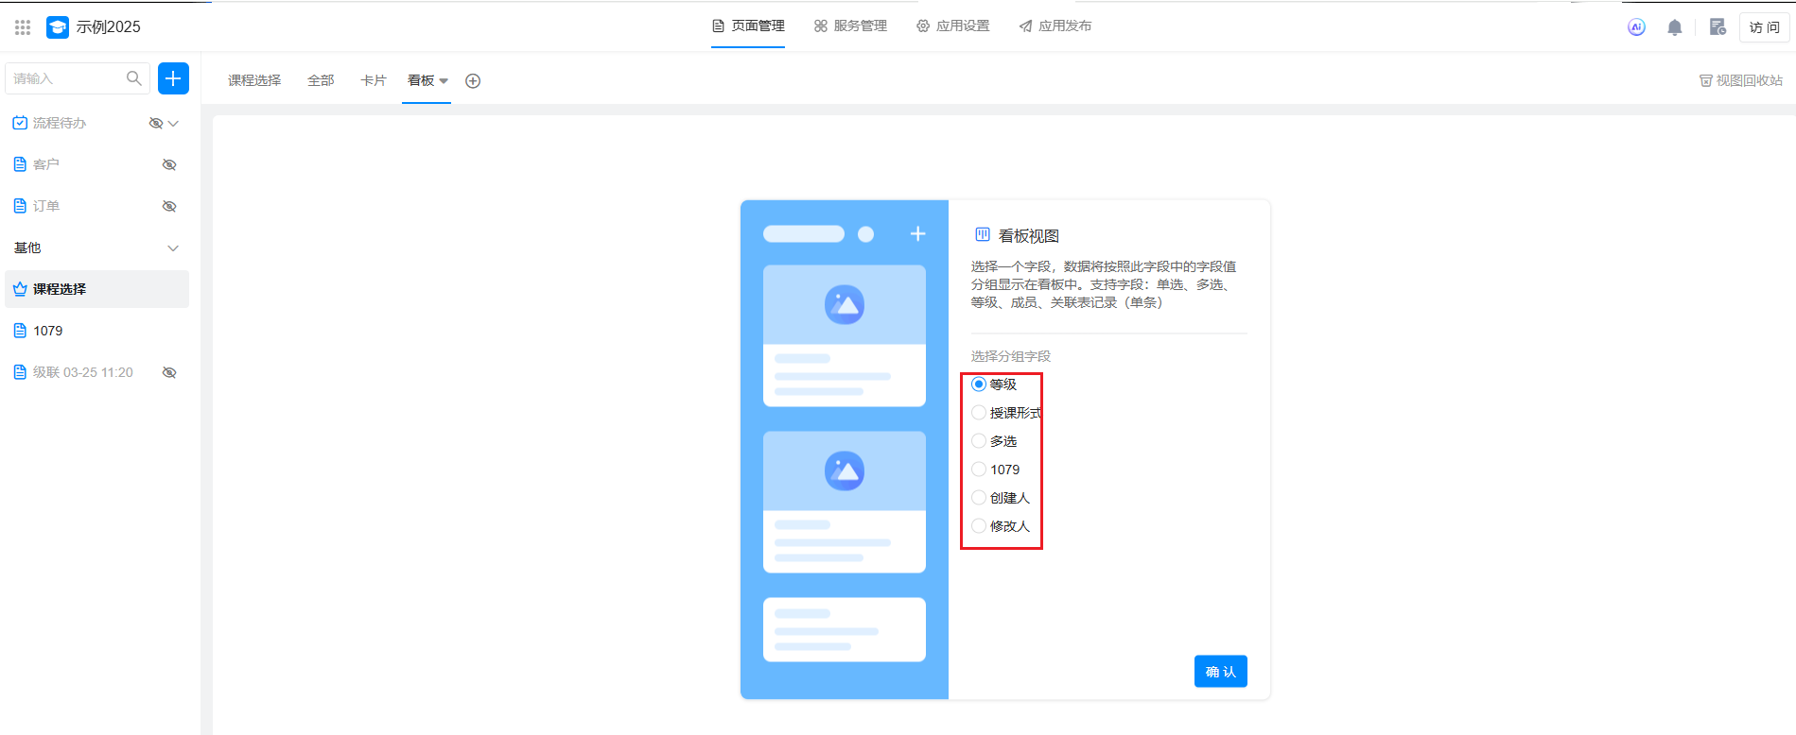Toggle visibility eye icon for 客户
1796x735 pixels.
coord(169,164)
